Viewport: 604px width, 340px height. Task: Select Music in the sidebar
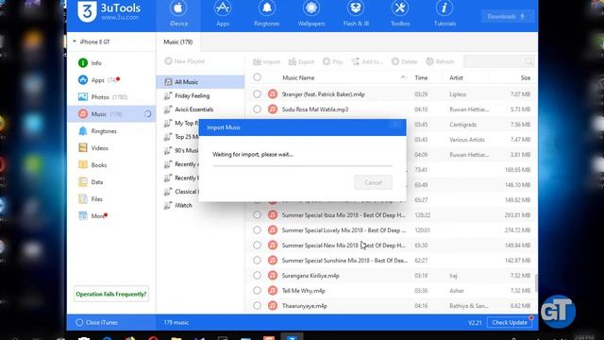[x=111, y=113]
